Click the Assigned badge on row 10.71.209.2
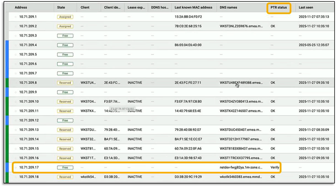Viewport: 336px width, 187px height. click(65, 26)
